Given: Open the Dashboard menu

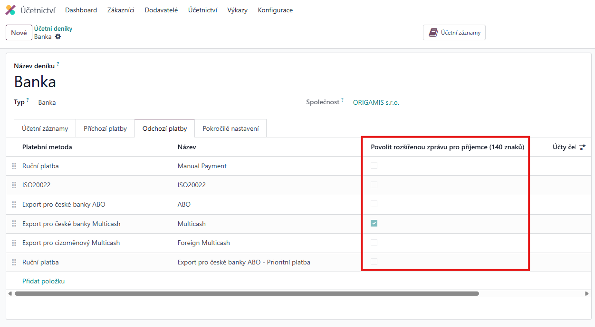Looking at the screenshot, I should click(x=81, y=10).
